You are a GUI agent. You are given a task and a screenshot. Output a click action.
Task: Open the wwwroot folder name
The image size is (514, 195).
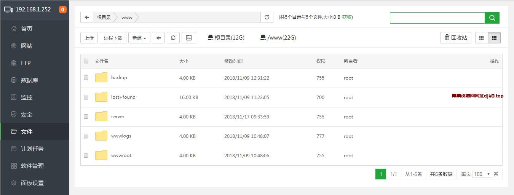(121, 155)
